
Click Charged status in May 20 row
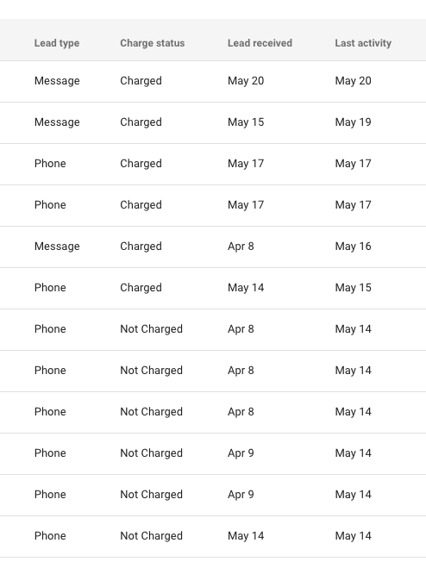point(141,81)
